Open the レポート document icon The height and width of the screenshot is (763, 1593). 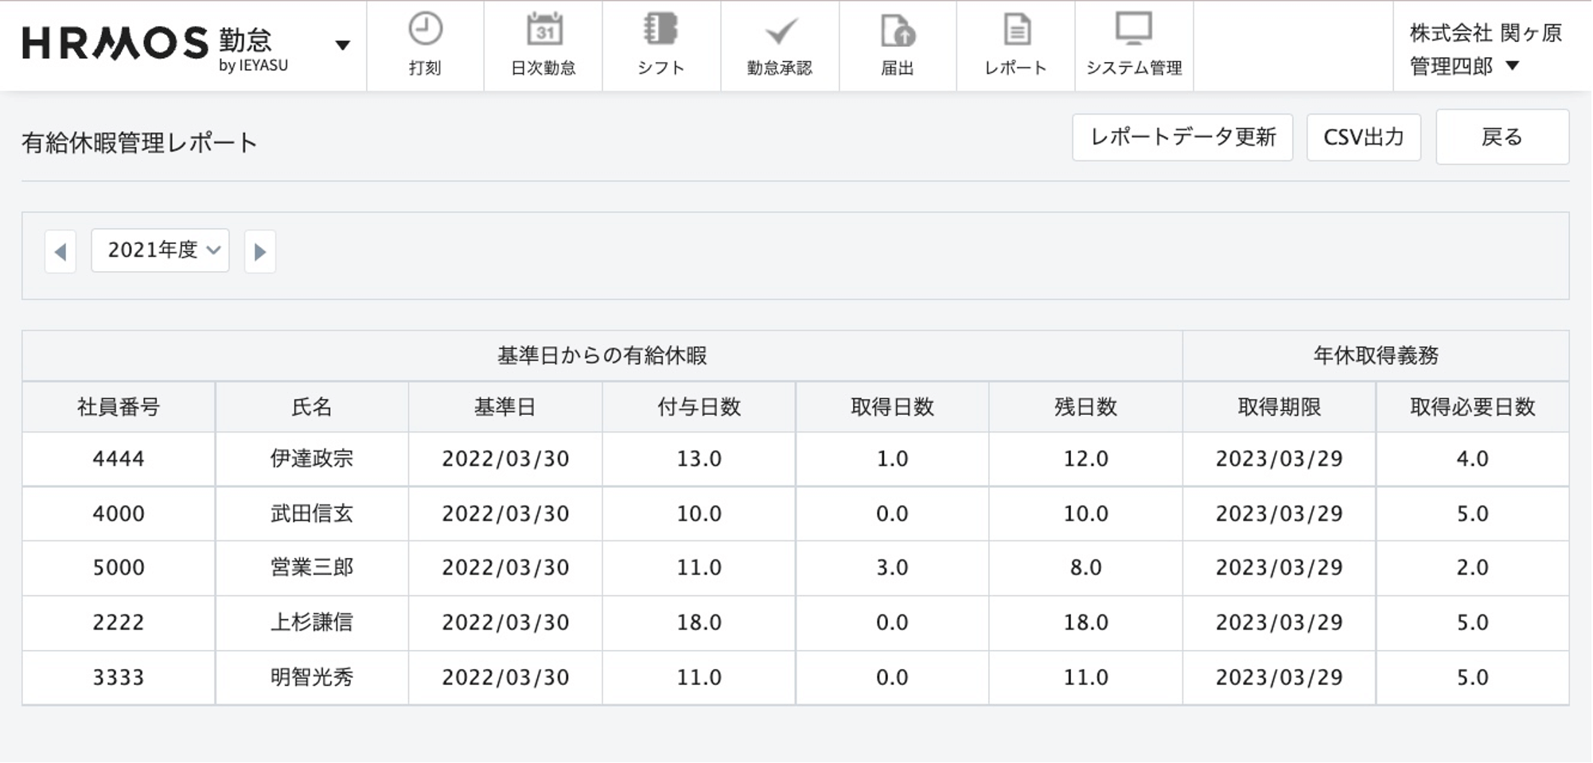coord(1016,30)
